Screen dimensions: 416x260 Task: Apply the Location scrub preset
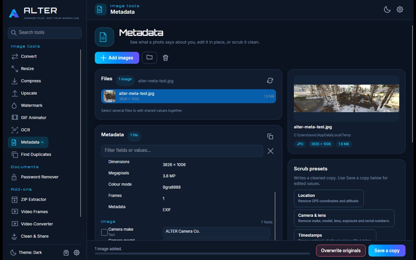(x=329, y=198)
